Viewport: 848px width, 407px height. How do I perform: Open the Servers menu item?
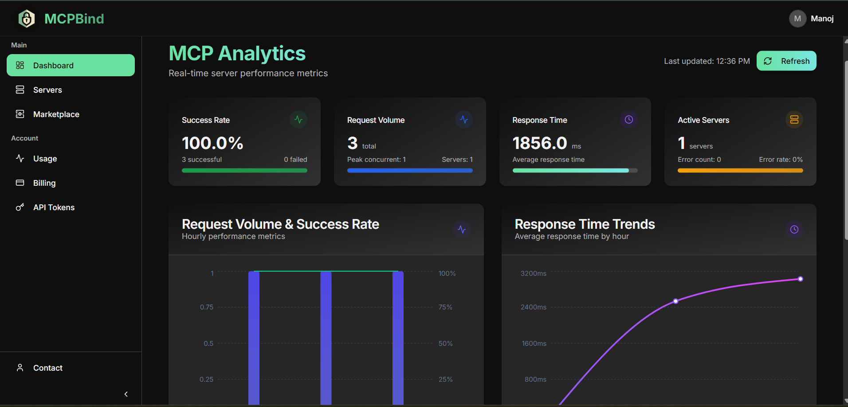71,90
